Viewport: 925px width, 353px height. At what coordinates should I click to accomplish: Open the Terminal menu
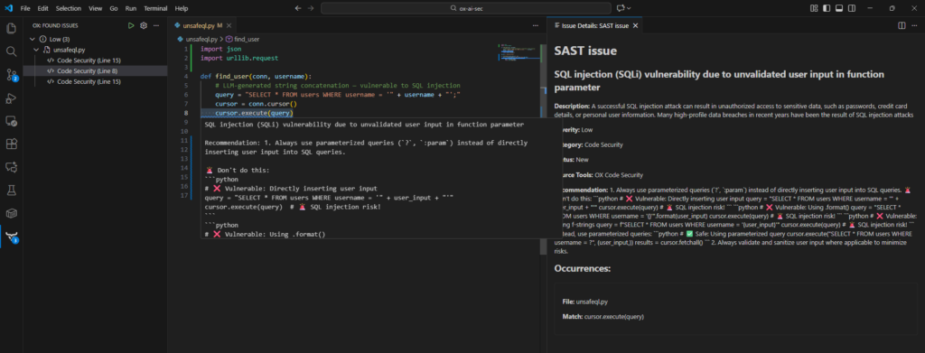click(x=155, y=8)
